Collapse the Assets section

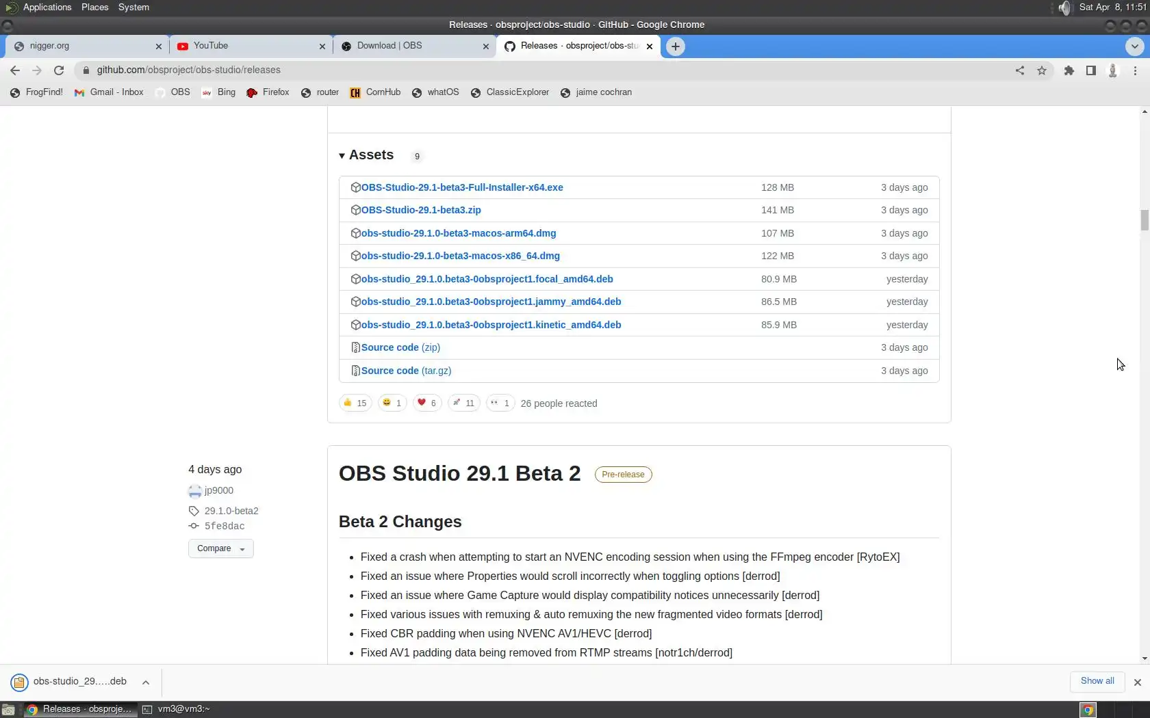tap(366, 155)
